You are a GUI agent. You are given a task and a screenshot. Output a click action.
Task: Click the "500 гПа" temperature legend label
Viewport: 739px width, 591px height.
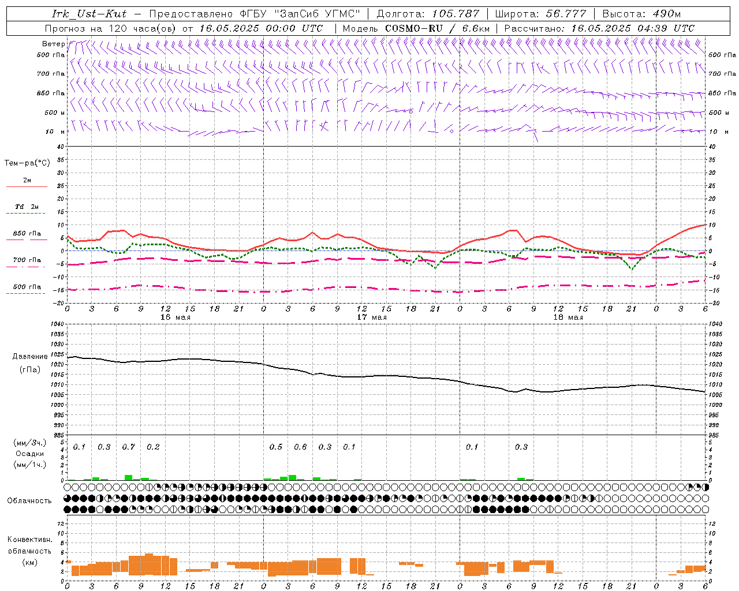[x=27, y=287]
